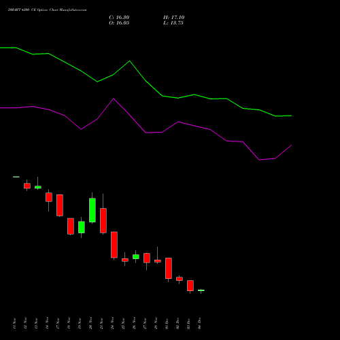Click the high value H: 17.10
Viewport: 340px width, 340px height.
click(x=173, y=18)
